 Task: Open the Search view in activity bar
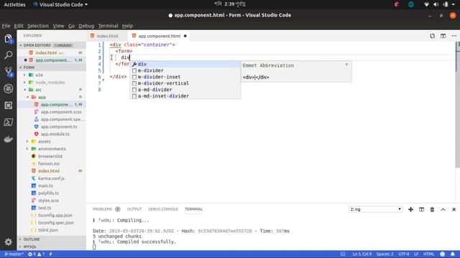click(x=8, y=55)
